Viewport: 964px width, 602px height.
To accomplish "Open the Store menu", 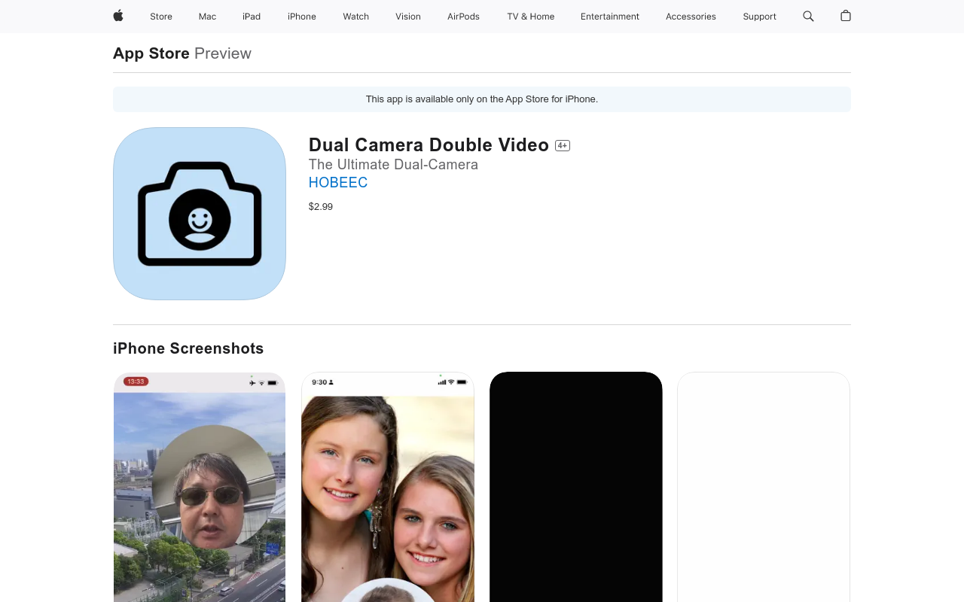I will 161,17.
